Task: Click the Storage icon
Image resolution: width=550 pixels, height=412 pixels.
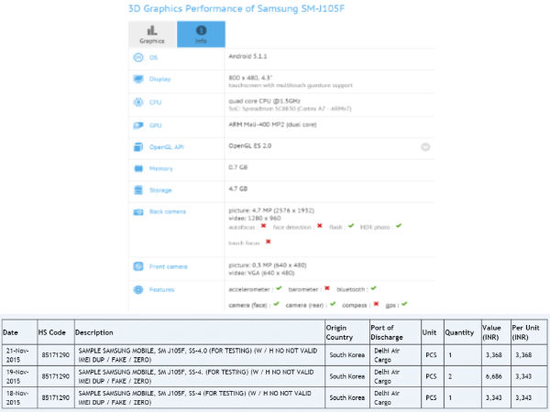Action: tap(138, 190)
